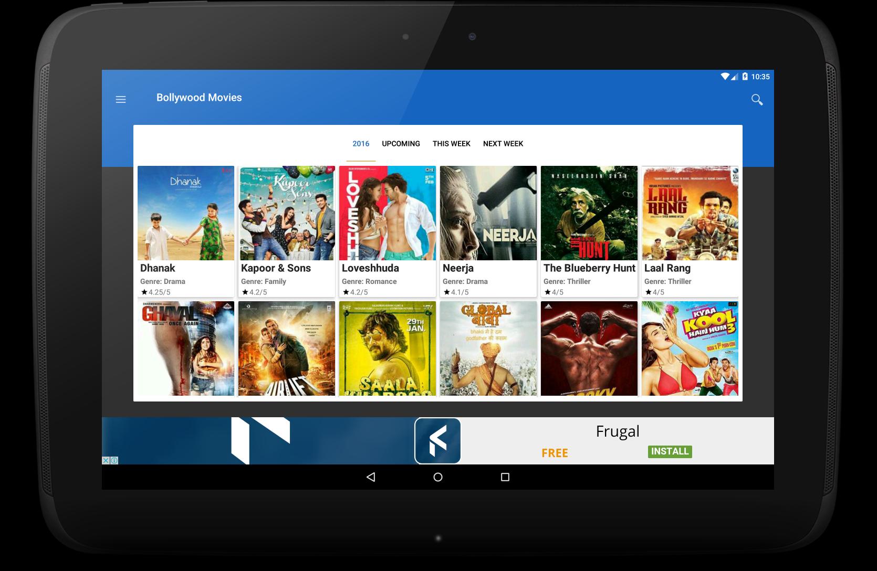The image size is (877, 571).
Task: Click the Frugal ad title text
Action: [618, 431]
